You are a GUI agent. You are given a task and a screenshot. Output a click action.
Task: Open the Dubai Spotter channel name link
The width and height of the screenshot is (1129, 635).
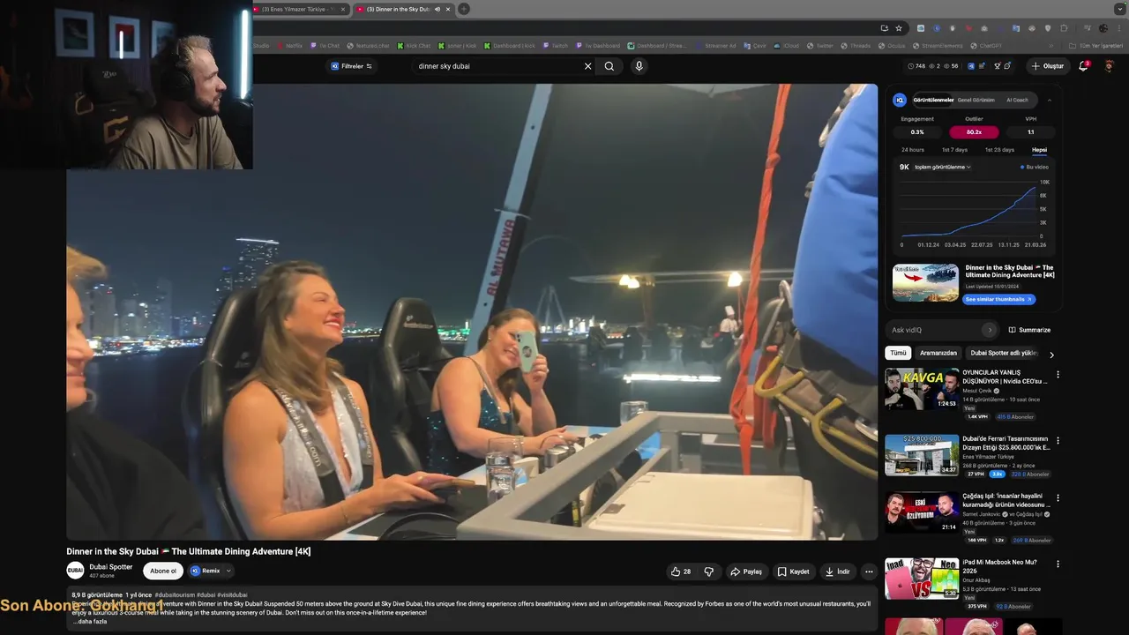(111, 567)
